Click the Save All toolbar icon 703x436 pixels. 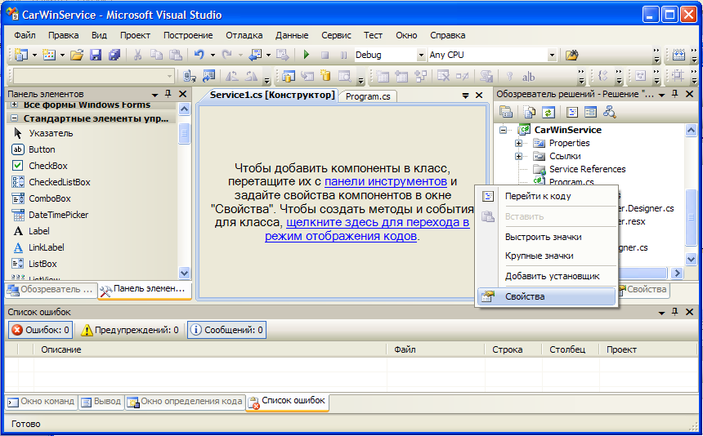[x=114, y=55]
